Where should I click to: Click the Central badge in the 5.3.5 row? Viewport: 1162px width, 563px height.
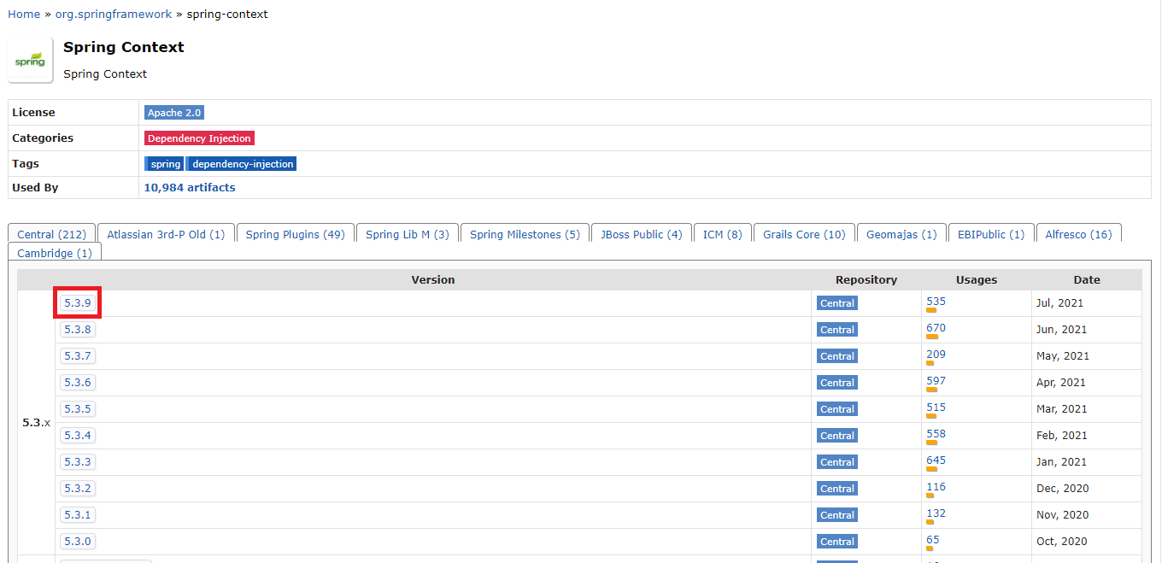click(x=837, y=409)
